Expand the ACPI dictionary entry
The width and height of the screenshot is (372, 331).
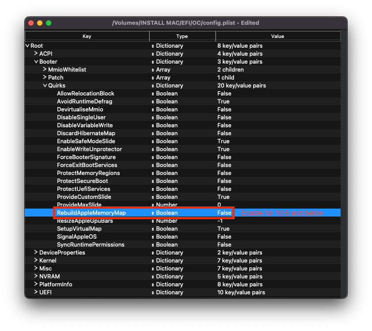36,54
